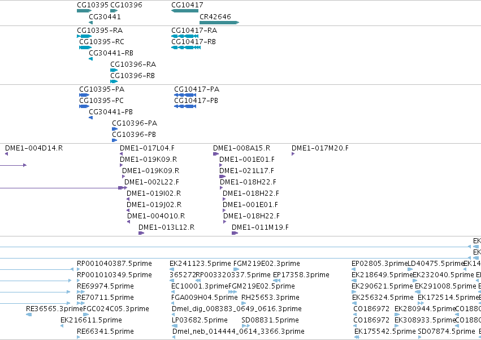
Task: Select BAC end DME1-004D14.R label
Action: [x=34, y=148]
